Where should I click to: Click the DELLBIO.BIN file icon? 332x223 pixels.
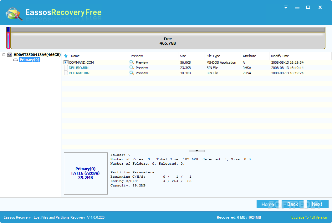point(66,68)
